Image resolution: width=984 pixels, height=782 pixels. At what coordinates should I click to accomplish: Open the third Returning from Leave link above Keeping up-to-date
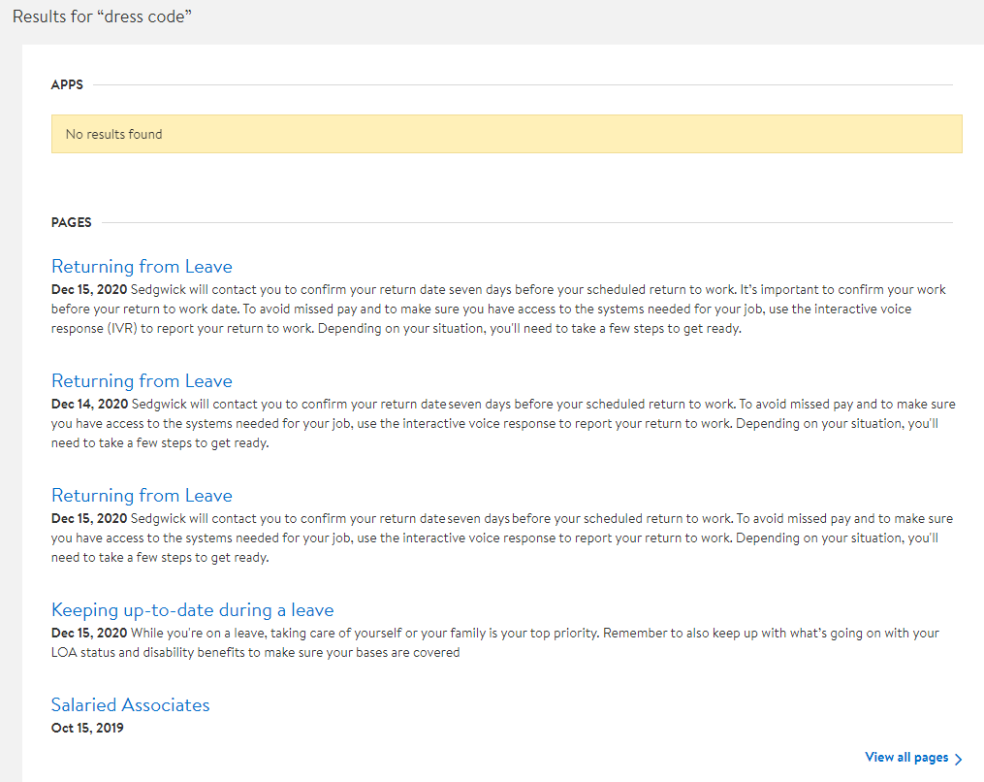(142, 496)
